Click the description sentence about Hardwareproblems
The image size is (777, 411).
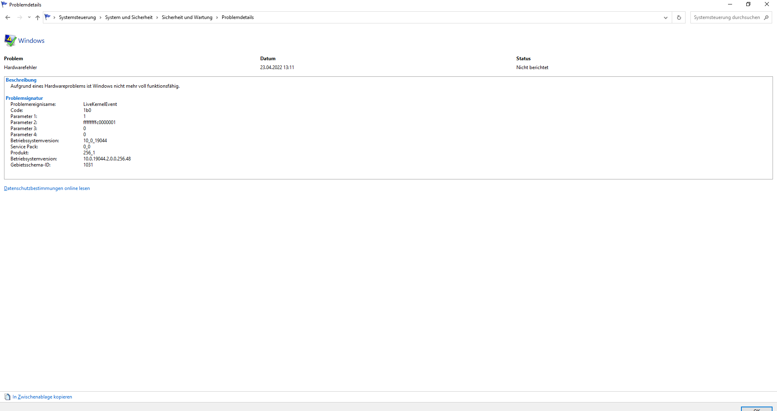pos(95,86)
